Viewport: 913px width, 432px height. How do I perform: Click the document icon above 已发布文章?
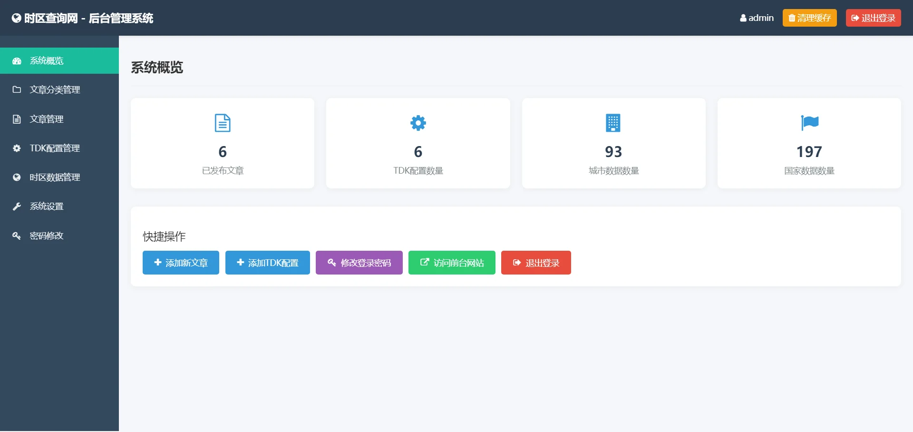(223, 123)
